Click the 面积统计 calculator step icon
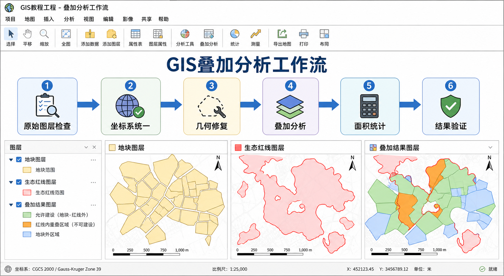The width and height of the screenshot is (504, 276). (x=369, y=106)
